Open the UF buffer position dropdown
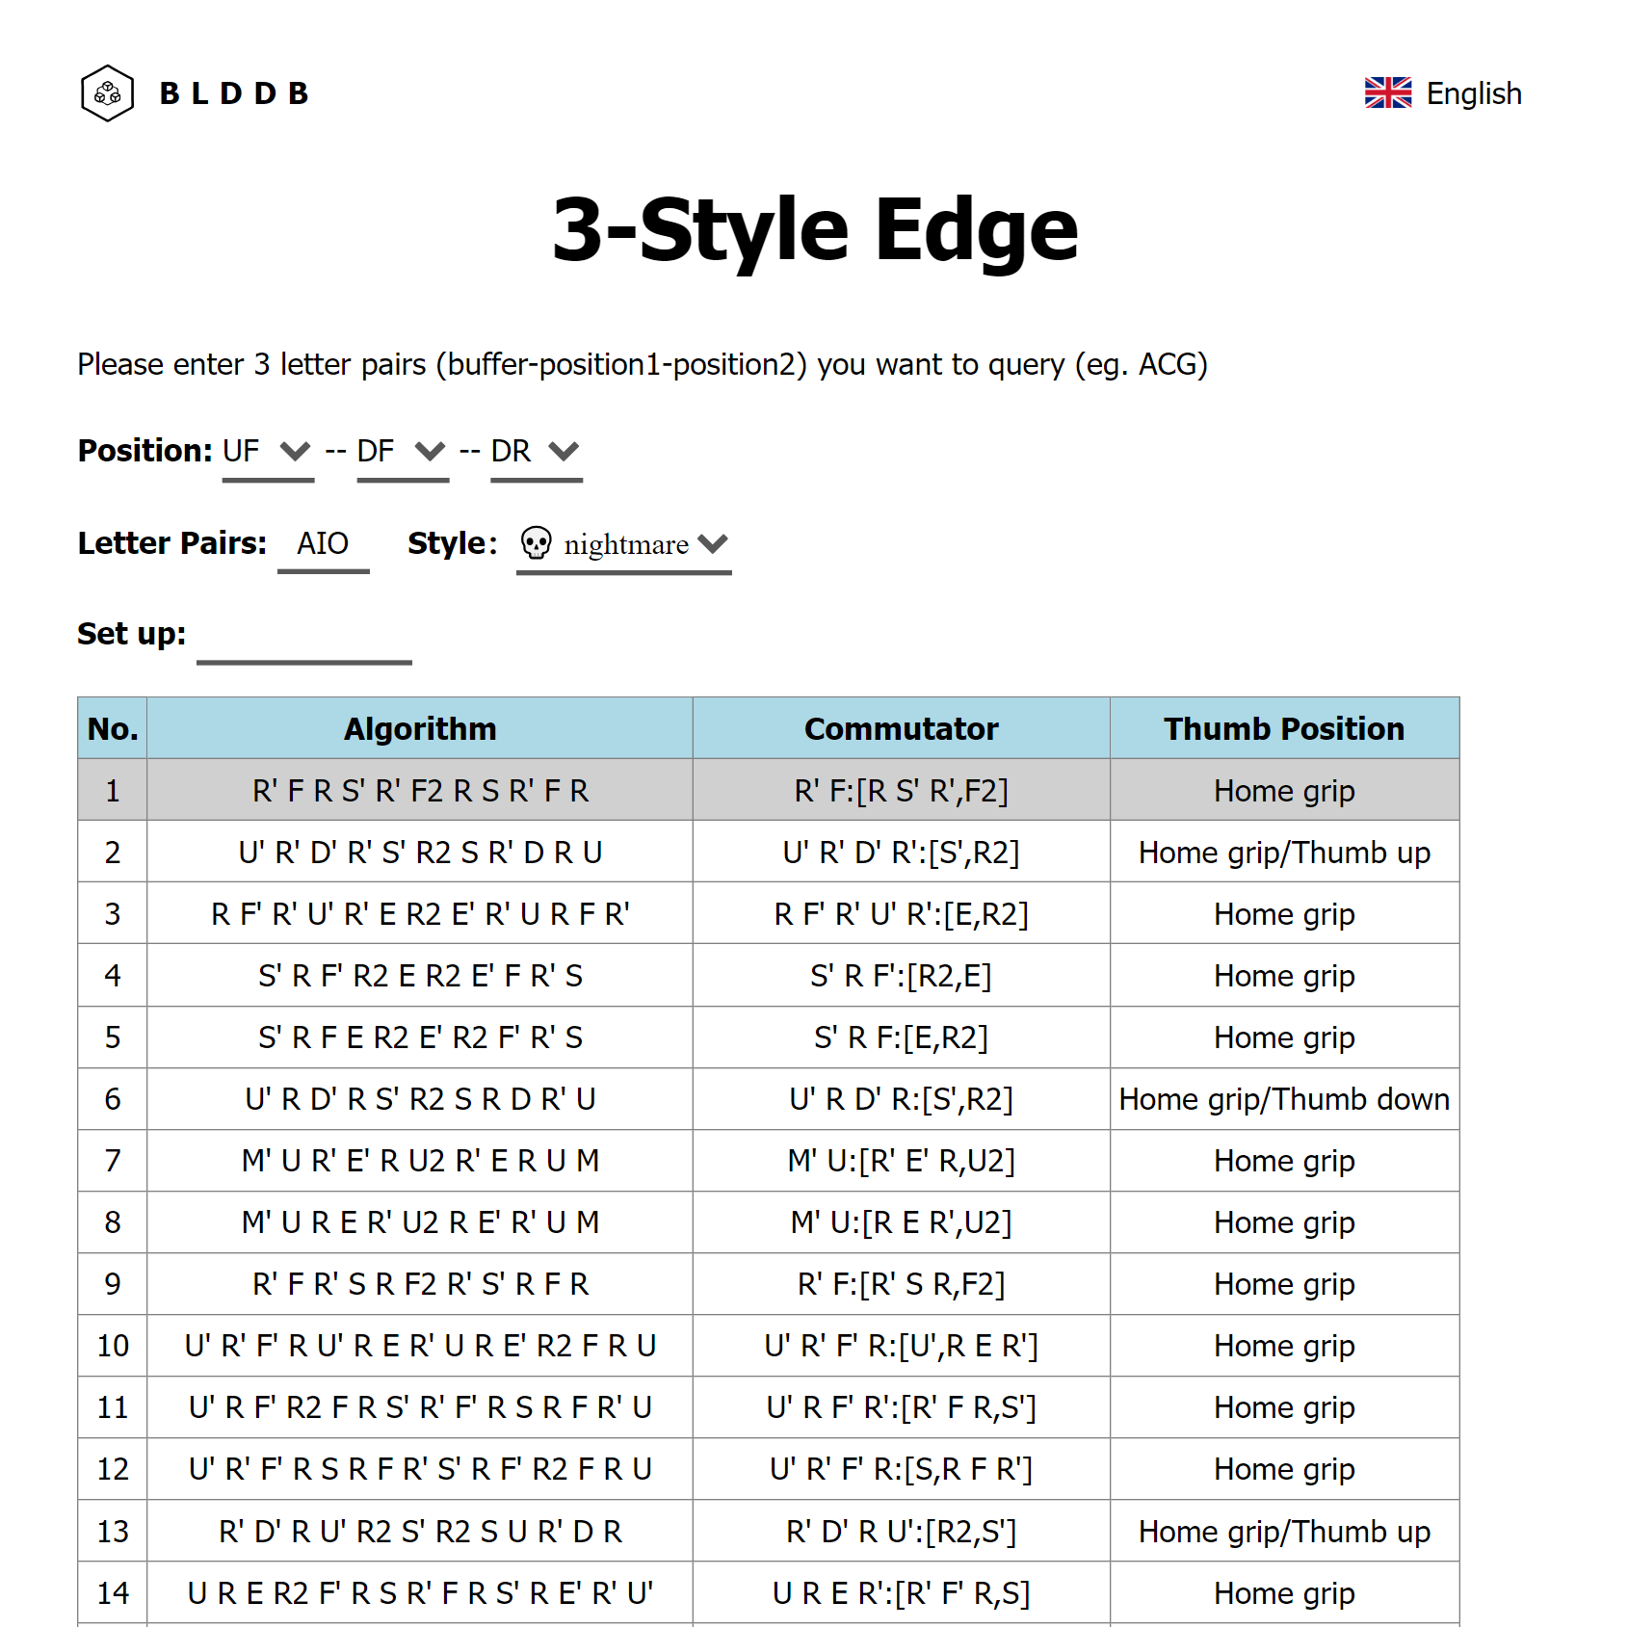Image resolution: width=1628 pixels, height=1628 pixels. [268, 451]
